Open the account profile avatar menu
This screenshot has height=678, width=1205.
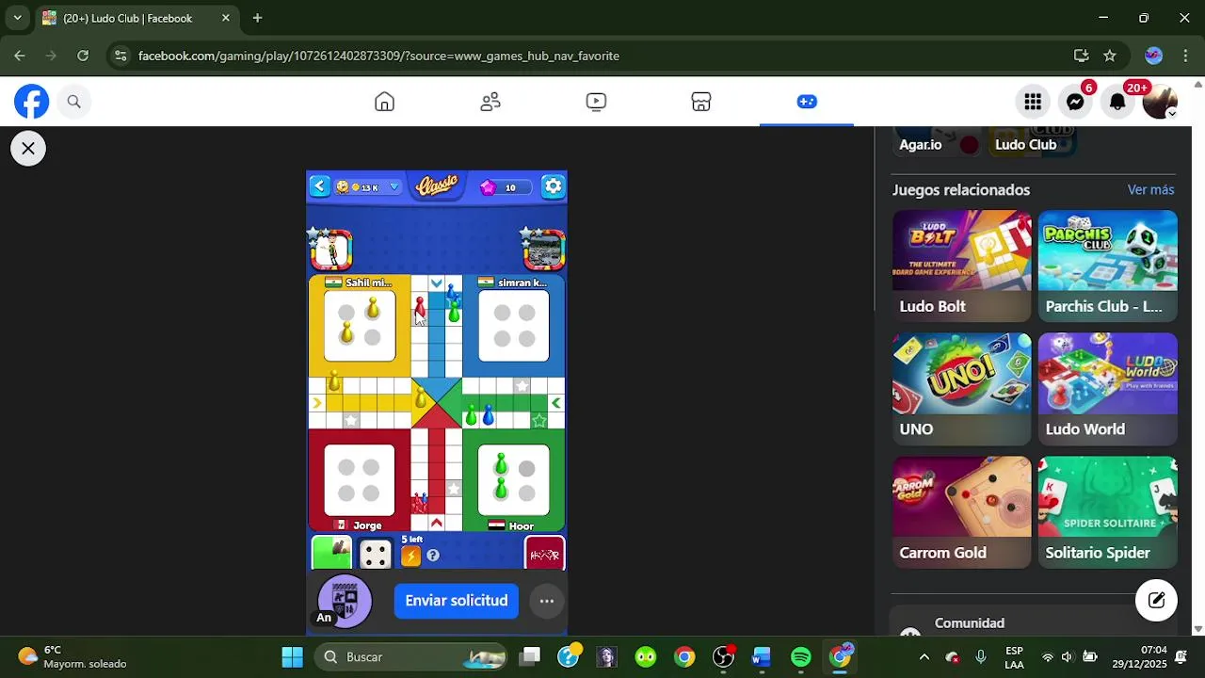point(1160,102)
